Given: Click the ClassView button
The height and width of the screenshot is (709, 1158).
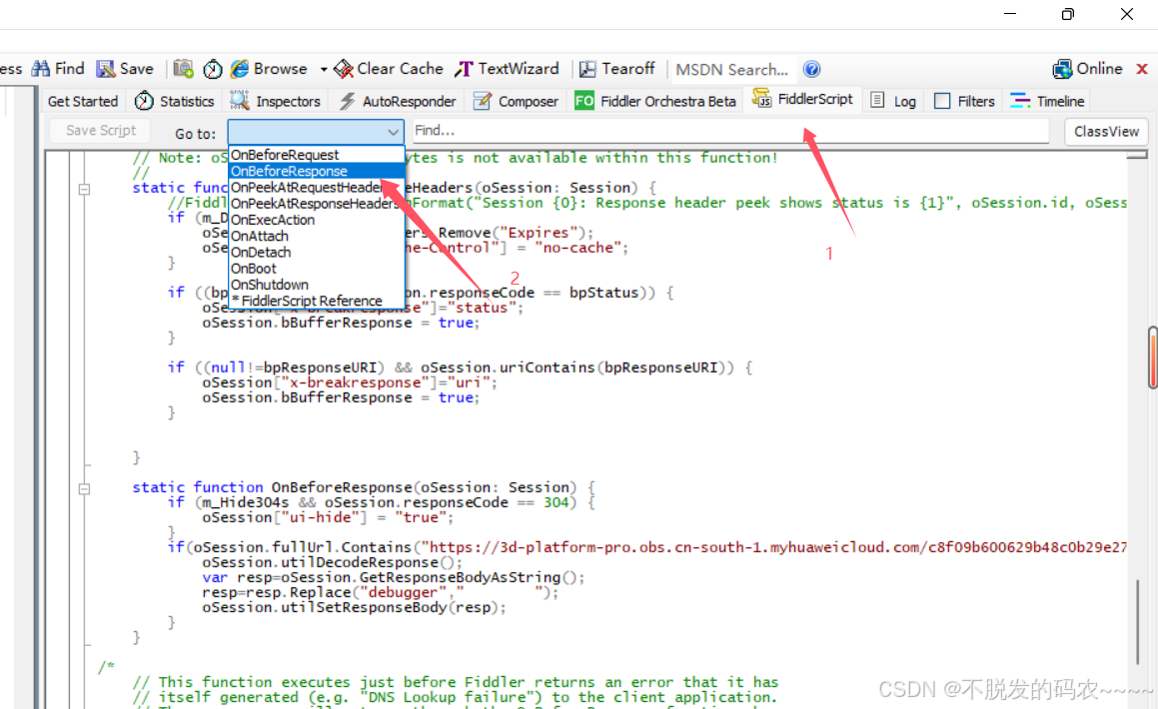Looking at the screenshot, I should [1106, 132].
